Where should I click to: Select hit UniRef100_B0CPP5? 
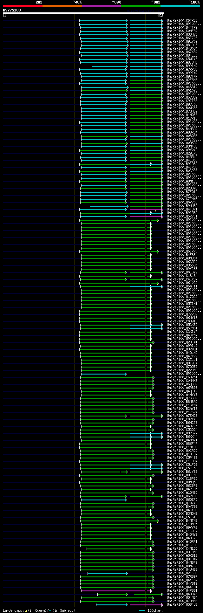pos(182,171)
